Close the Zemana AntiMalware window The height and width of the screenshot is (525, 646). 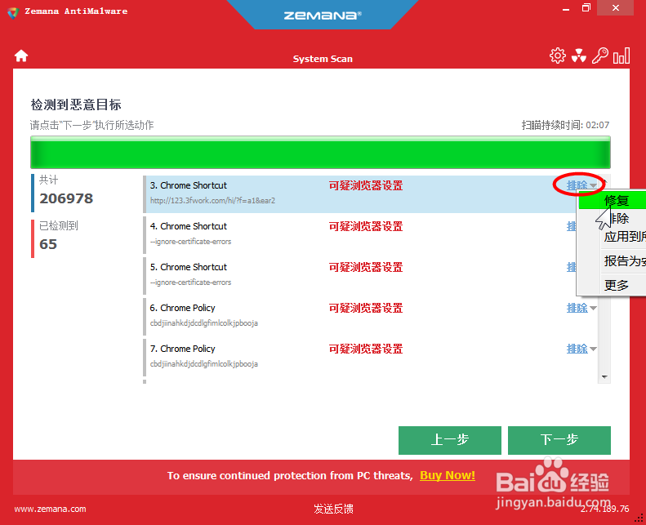[616, 8]
